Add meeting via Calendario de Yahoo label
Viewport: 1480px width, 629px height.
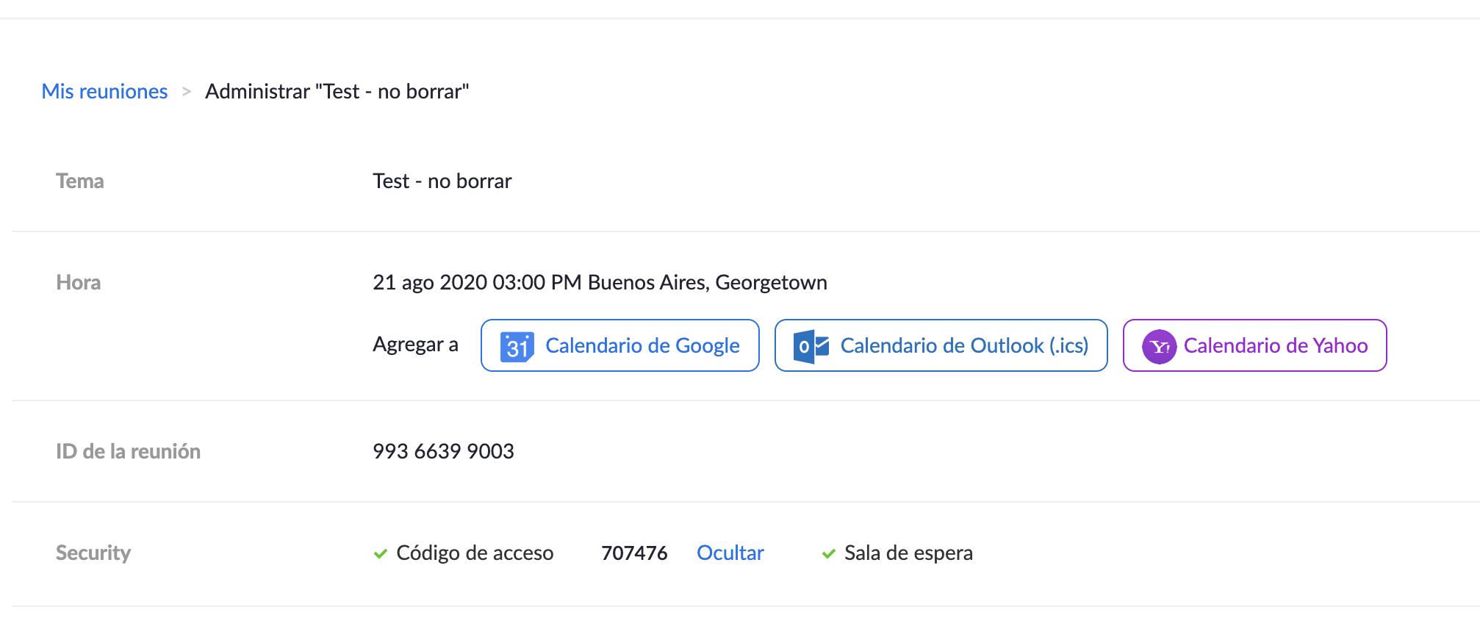1275,345
